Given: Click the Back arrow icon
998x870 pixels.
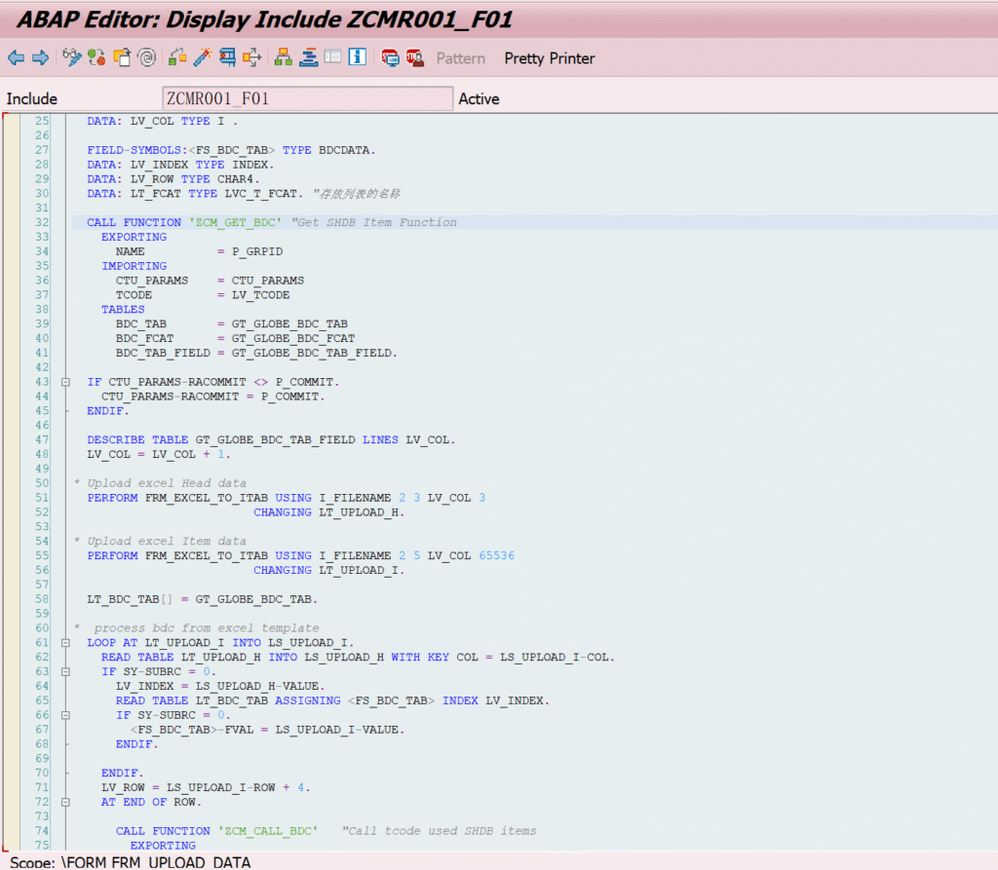Looking at the screenshot, I should point(16,58).
